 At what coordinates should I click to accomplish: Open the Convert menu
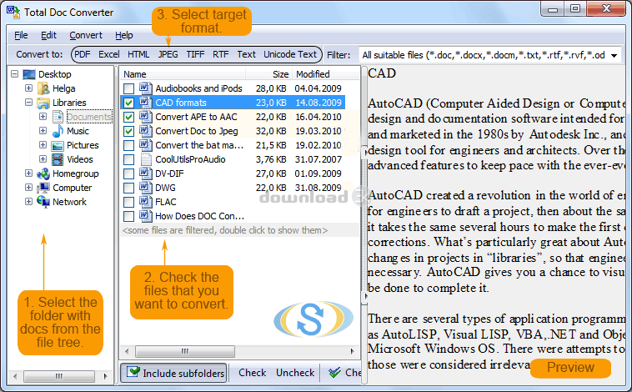[x=86, y=36]
